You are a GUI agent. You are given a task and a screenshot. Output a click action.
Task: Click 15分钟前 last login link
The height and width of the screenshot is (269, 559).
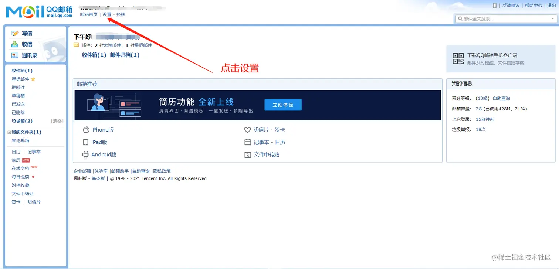[485, 119]
